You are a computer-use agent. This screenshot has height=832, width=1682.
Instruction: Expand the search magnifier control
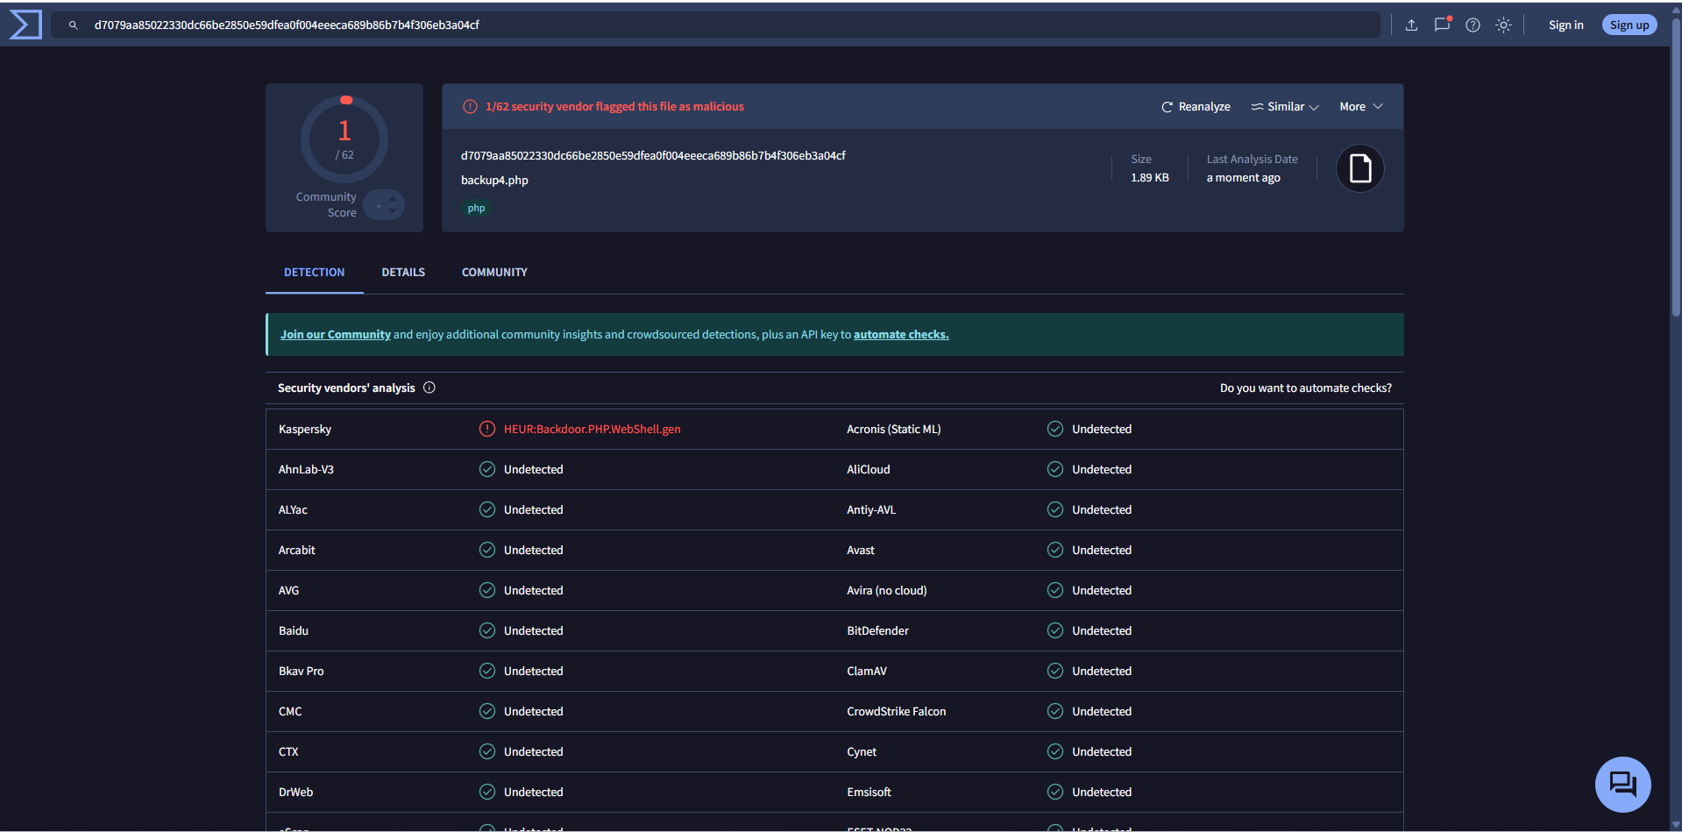(x=74, y=25)
